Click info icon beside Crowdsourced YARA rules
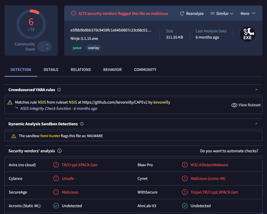Screen dimensions: 267x214 click(x=59, y=90)
